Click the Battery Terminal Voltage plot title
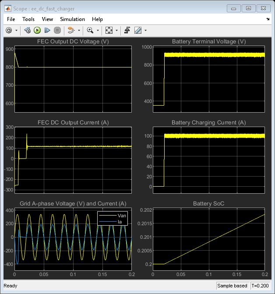The width and height of the screenshot is (275, 294). click(209, 42)
